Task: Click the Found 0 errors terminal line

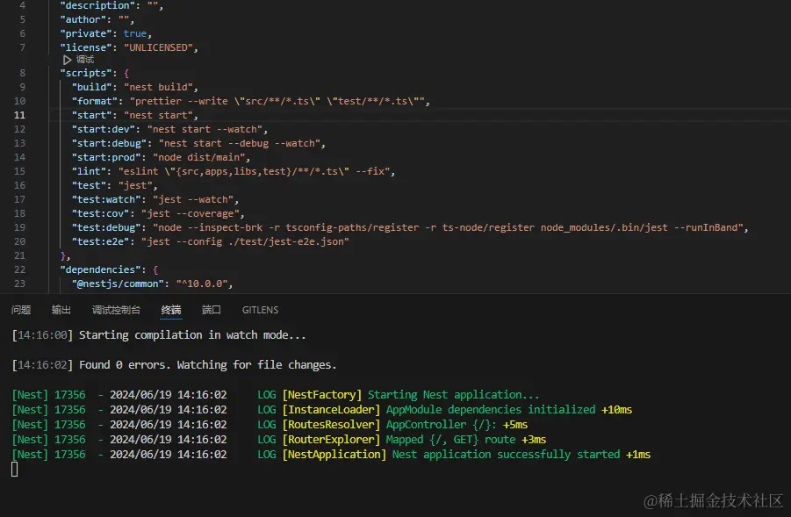Action: pyautogui.click(x=174, y=364)
